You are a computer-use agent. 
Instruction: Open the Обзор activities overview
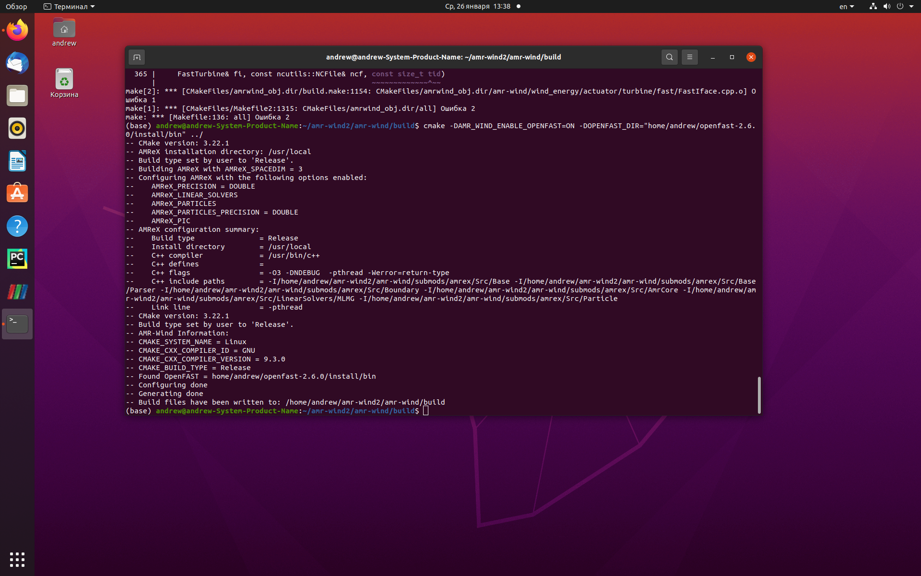click(x=16, y=6)
